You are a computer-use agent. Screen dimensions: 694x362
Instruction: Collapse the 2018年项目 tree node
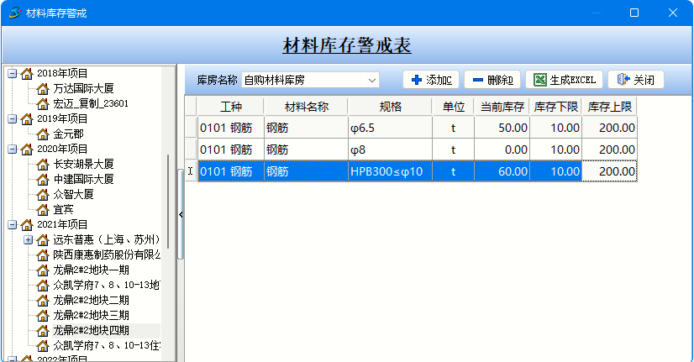point(12,73)
